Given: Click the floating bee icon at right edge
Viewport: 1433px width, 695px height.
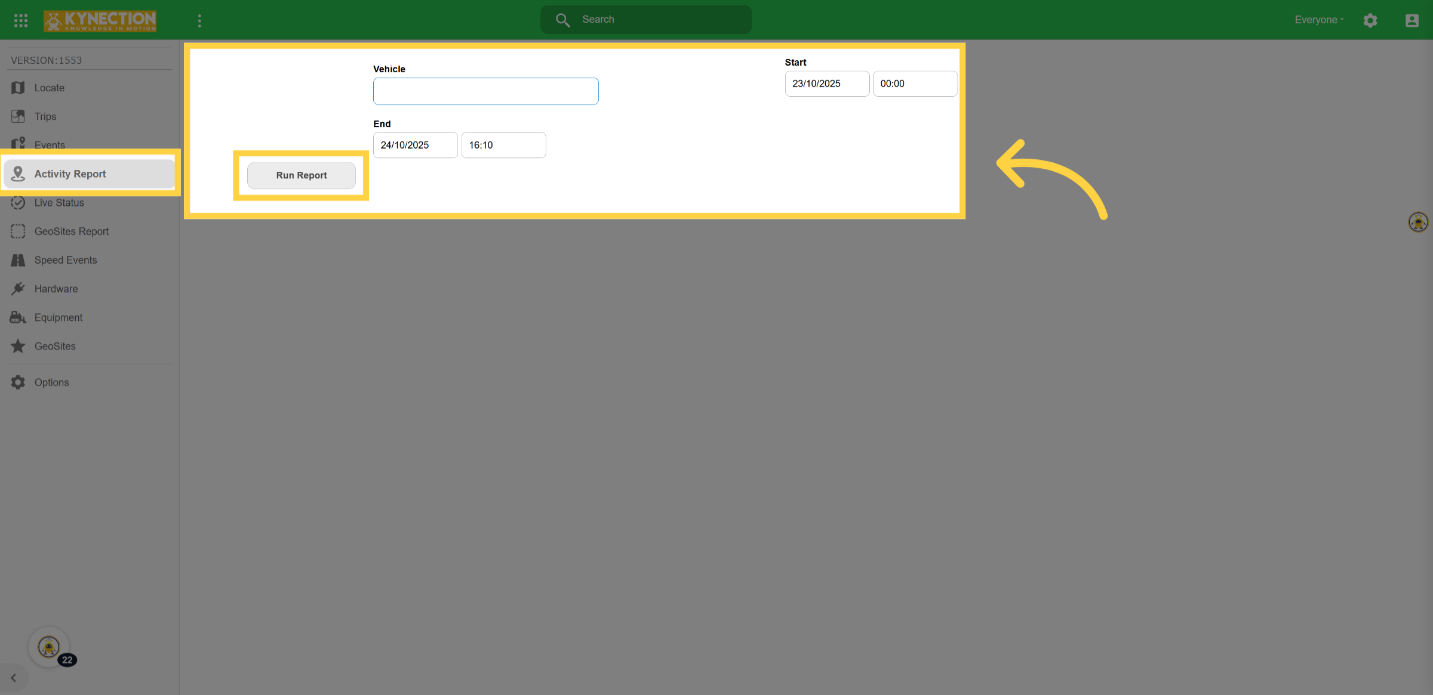Looking at the screenshot, I should tap(1418, 222).
